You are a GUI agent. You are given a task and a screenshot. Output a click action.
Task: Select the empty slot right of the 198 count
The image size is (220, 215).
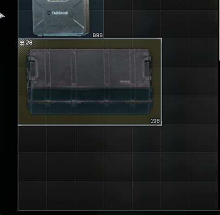pos(175,110)
